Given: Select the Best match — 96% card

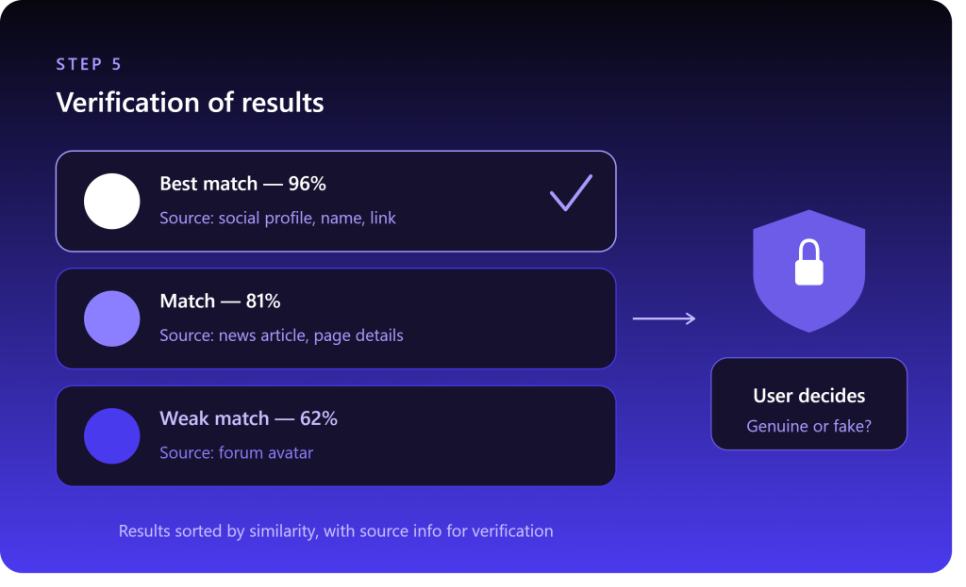Looking at the screenshot, I should pyautogui.click(x=336, y=202).
